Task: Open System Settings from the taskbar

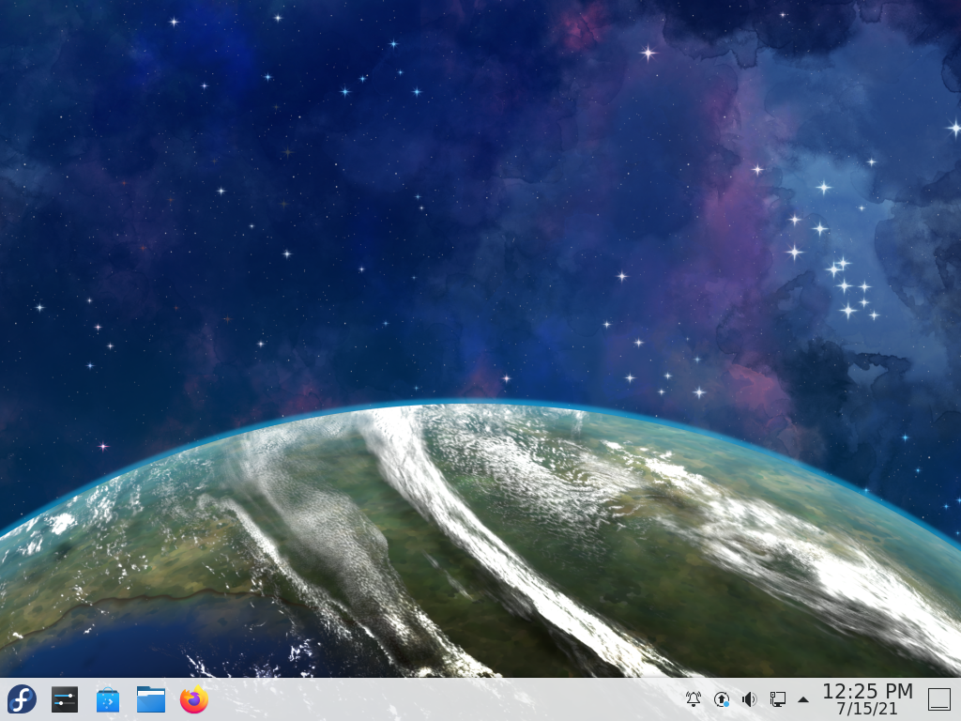Action: pyautogui.click(x=65, y=698)
